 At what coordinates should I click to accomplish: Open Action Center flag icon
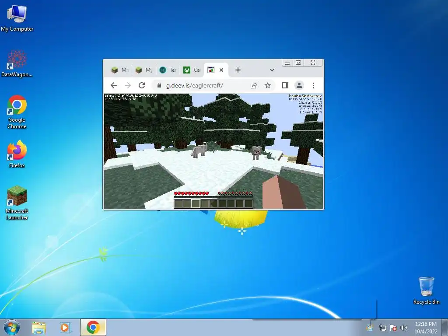(x=393, y=328)
